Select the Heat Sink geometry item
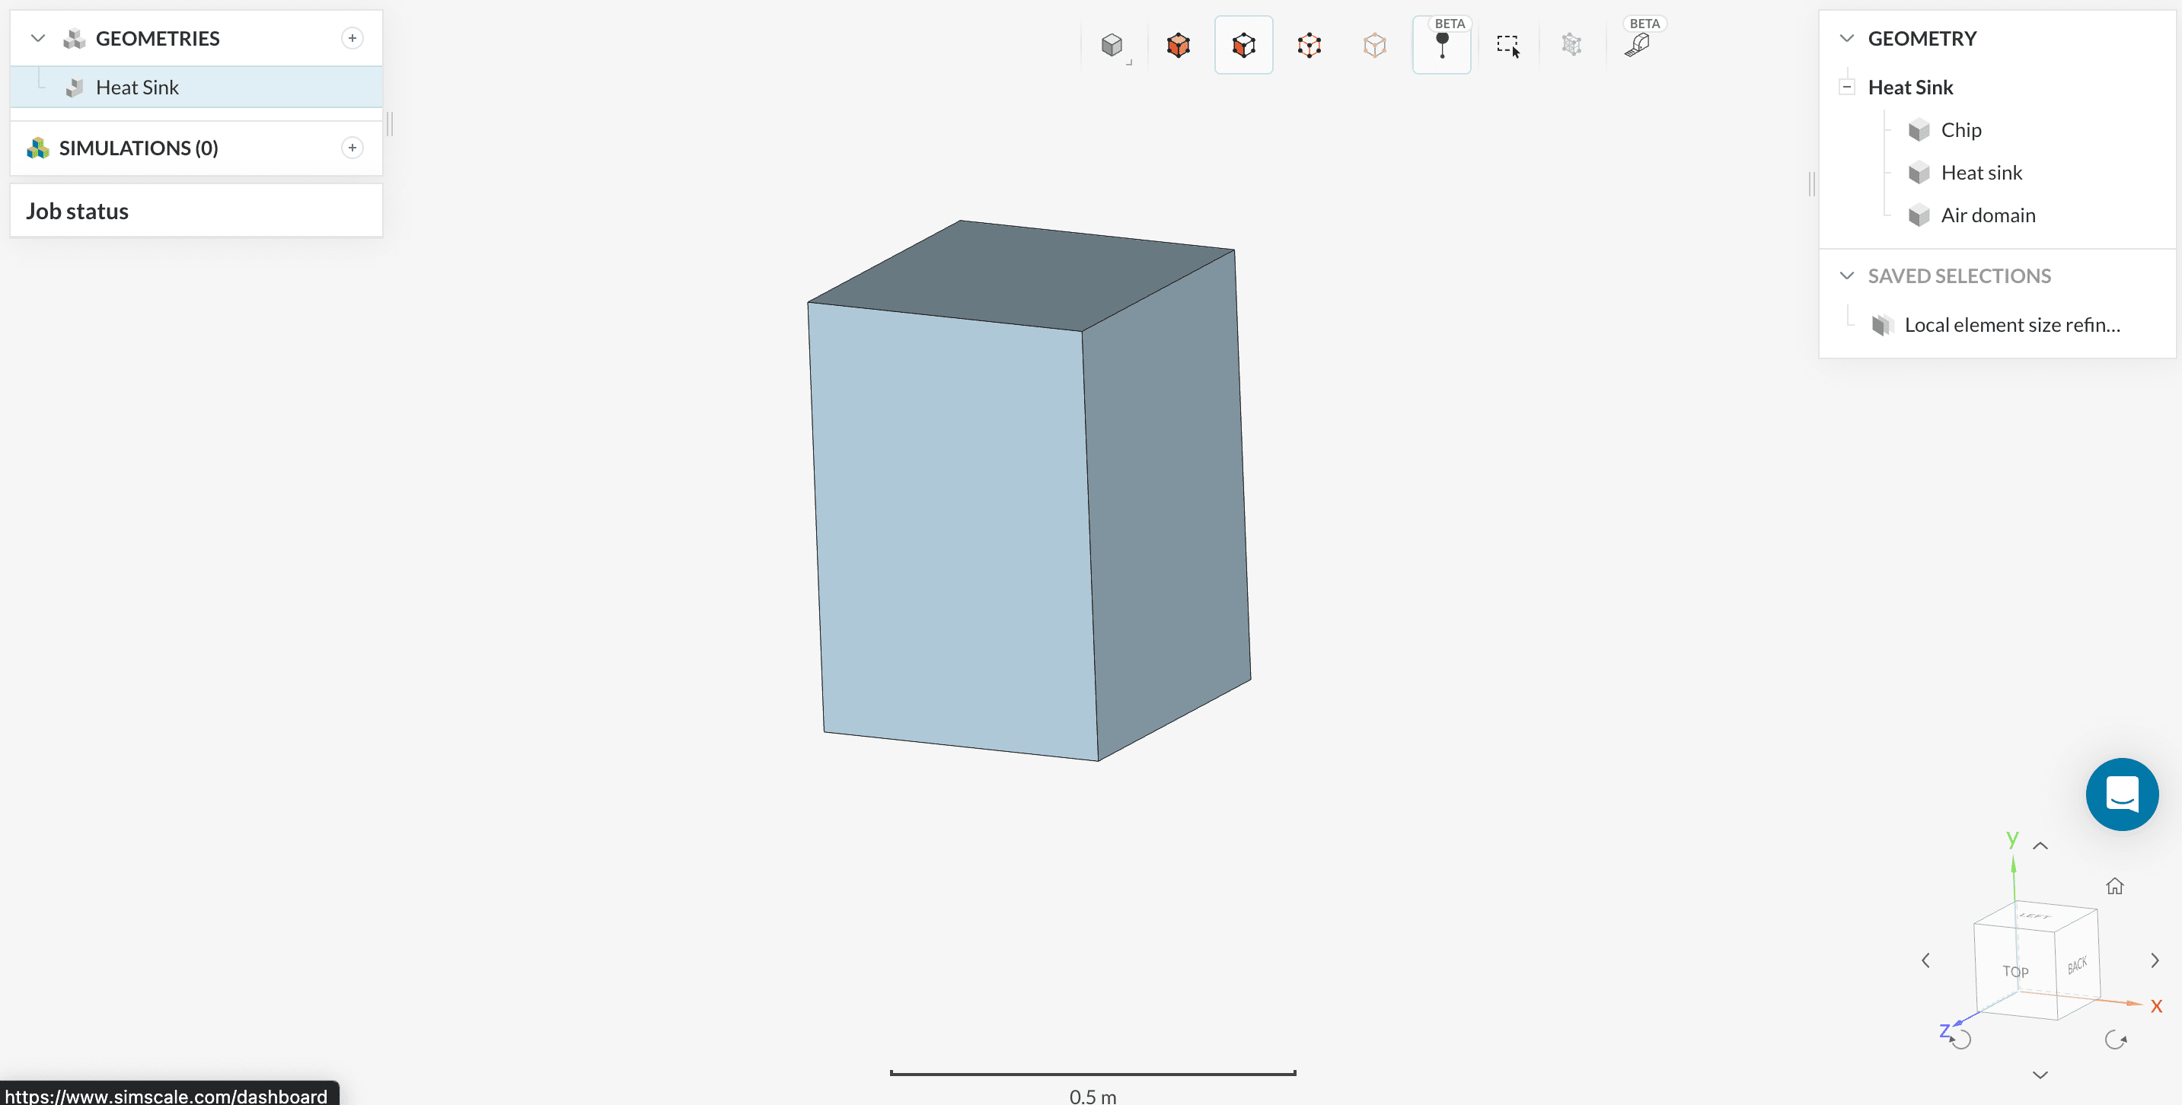Screen dimensions: 2182x1105 (137, 88)
